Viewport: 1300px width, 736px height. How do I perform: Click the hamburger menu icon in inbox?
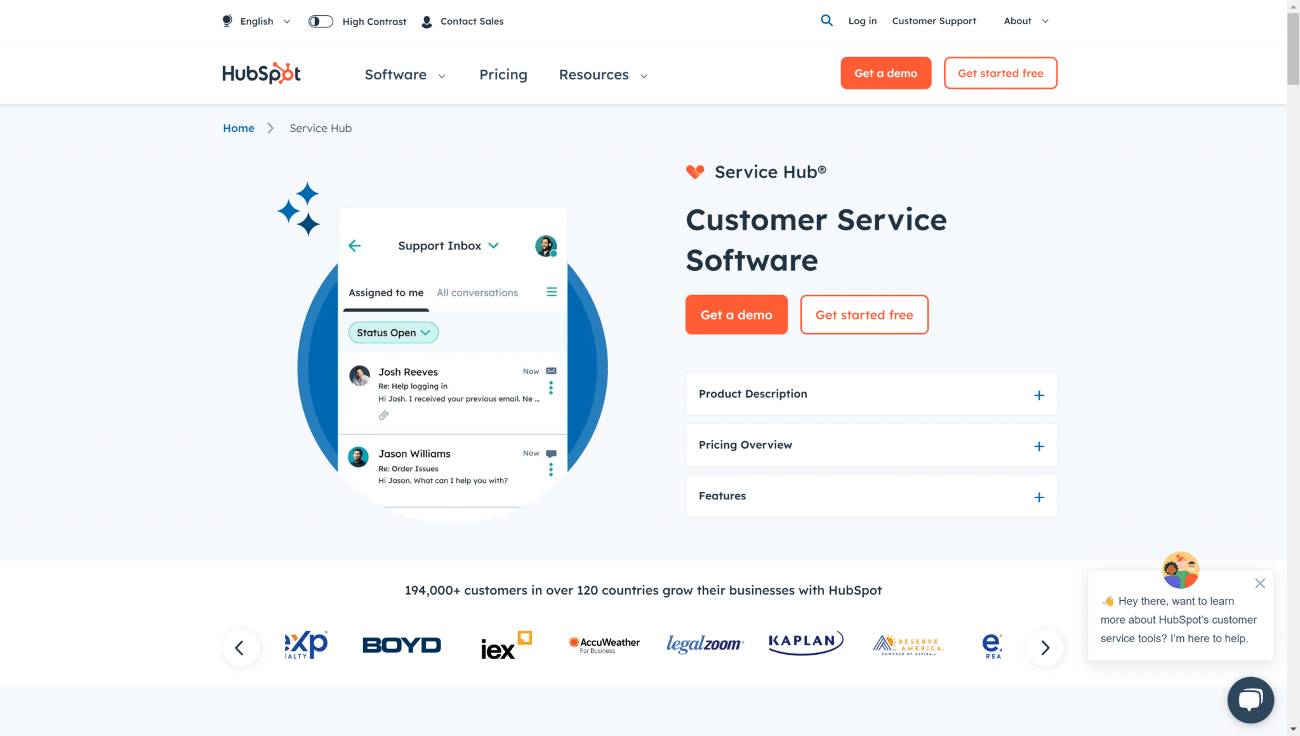coord(552,292)
